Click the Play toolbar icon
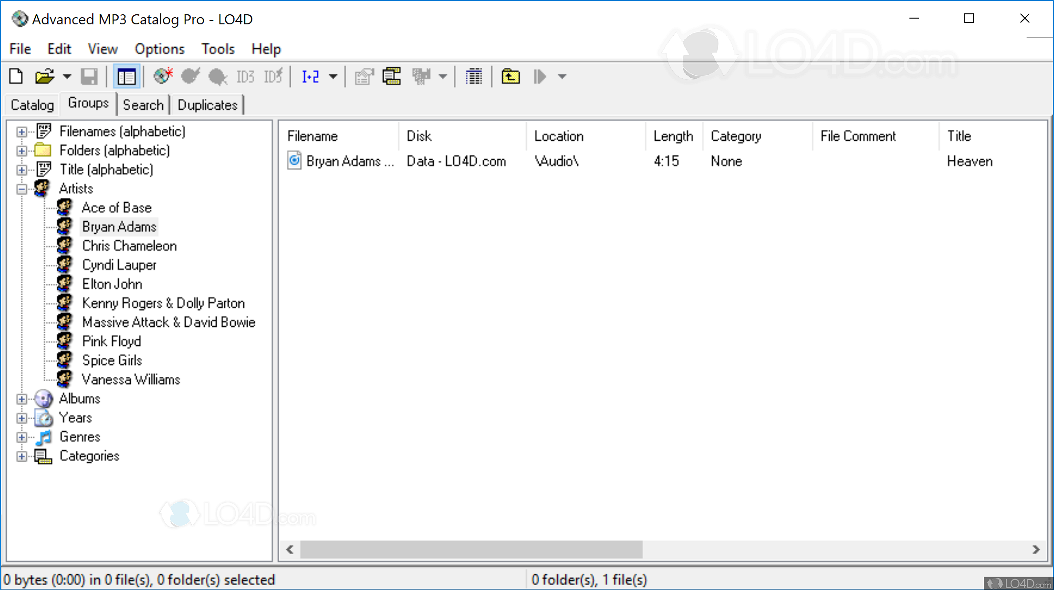1054x590 pixels. pyautogui.click(x=540, y=76)
